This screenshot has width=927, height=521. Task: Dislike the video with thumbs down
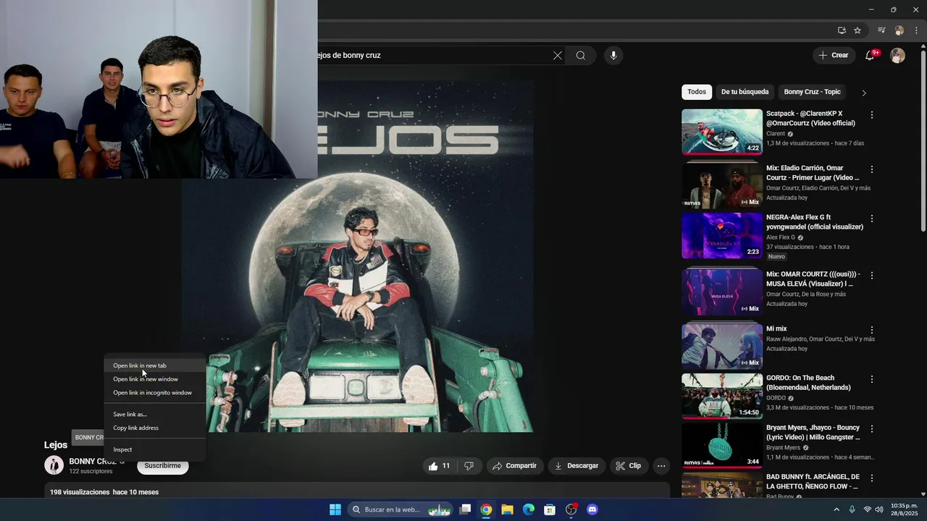point(469,466)
